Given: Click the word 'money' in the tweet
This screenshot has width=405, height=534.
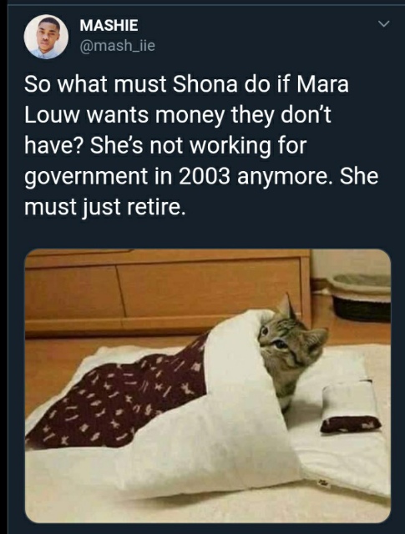Looking at the screenshot, I should tap(190, 117).
